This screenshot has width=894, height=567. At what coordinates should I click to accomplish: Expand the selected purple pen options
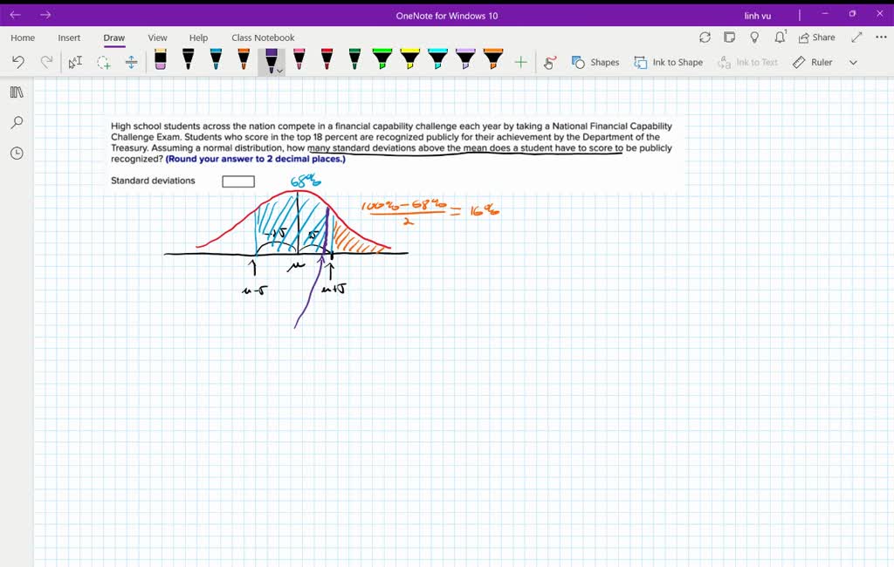pos(279,71)
